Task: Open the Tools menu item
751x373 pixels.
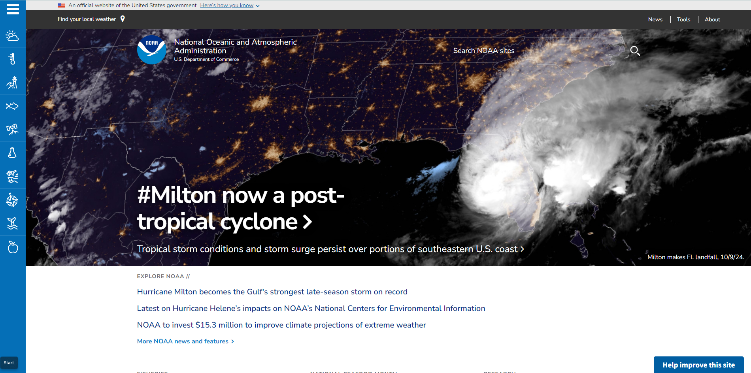Action: tap(683, 19)
